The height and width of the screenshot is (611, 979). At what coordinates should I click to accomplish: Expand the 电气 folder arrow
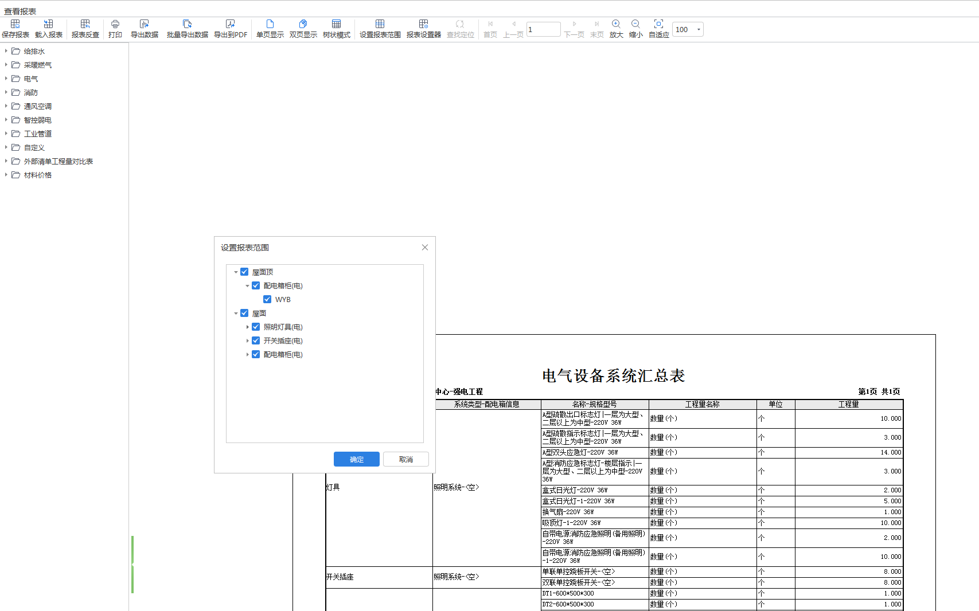[x=6, y=79]
